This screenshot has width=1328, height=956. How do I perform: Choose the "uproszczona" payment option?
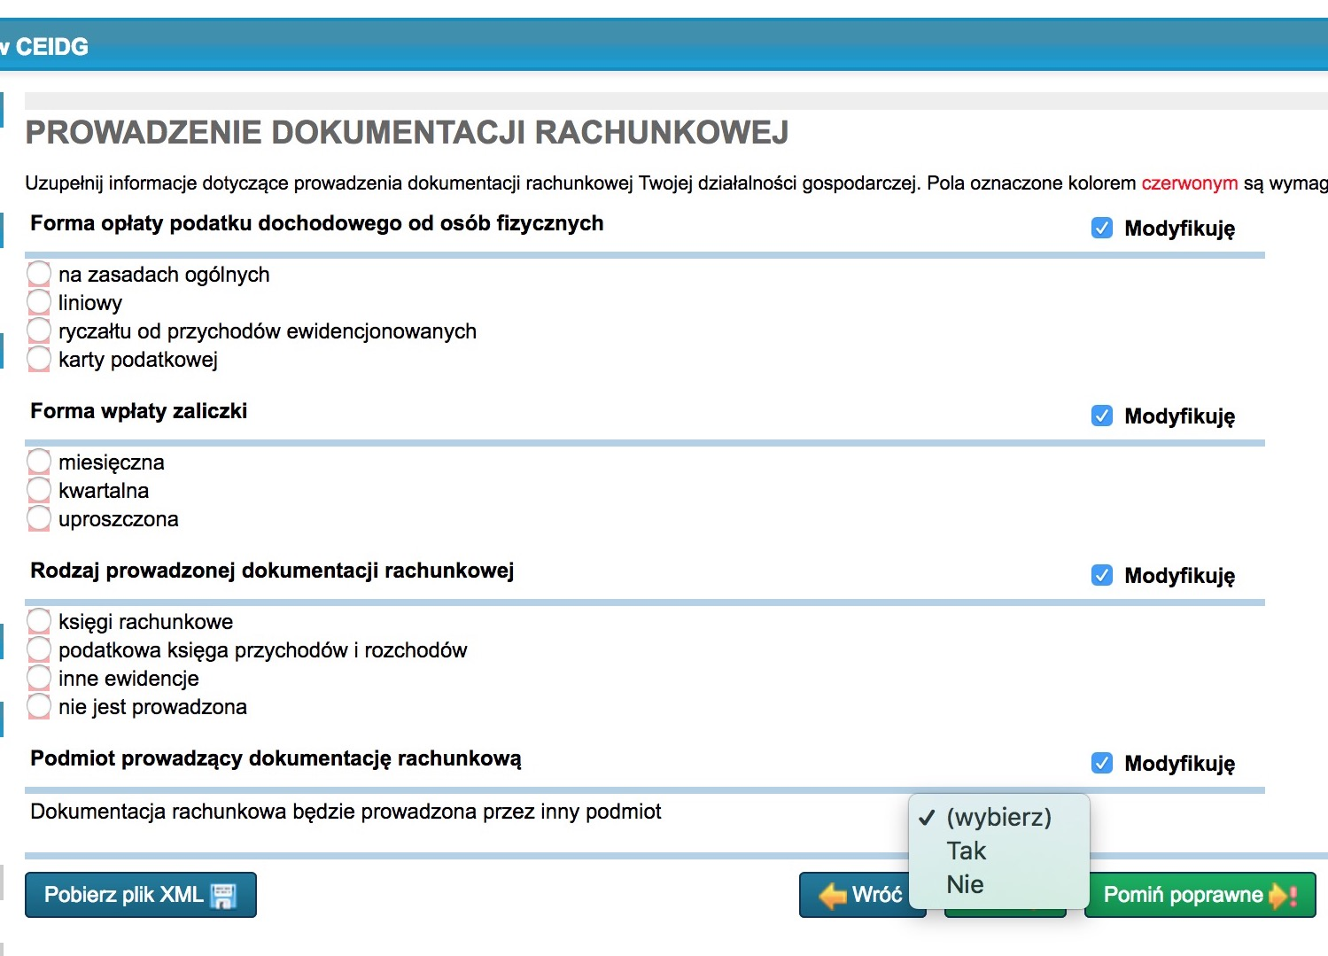tap(39, 518)
